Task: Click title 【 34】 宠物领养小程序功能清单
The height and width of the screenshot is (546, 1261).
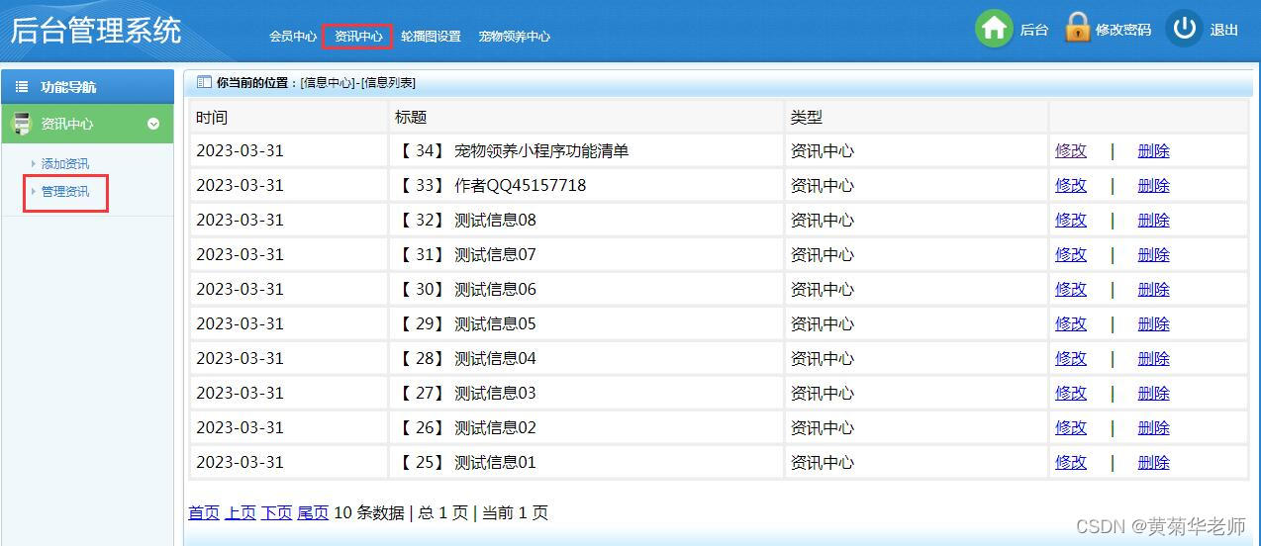Action: pyautogui.click(x=513, y=150)
